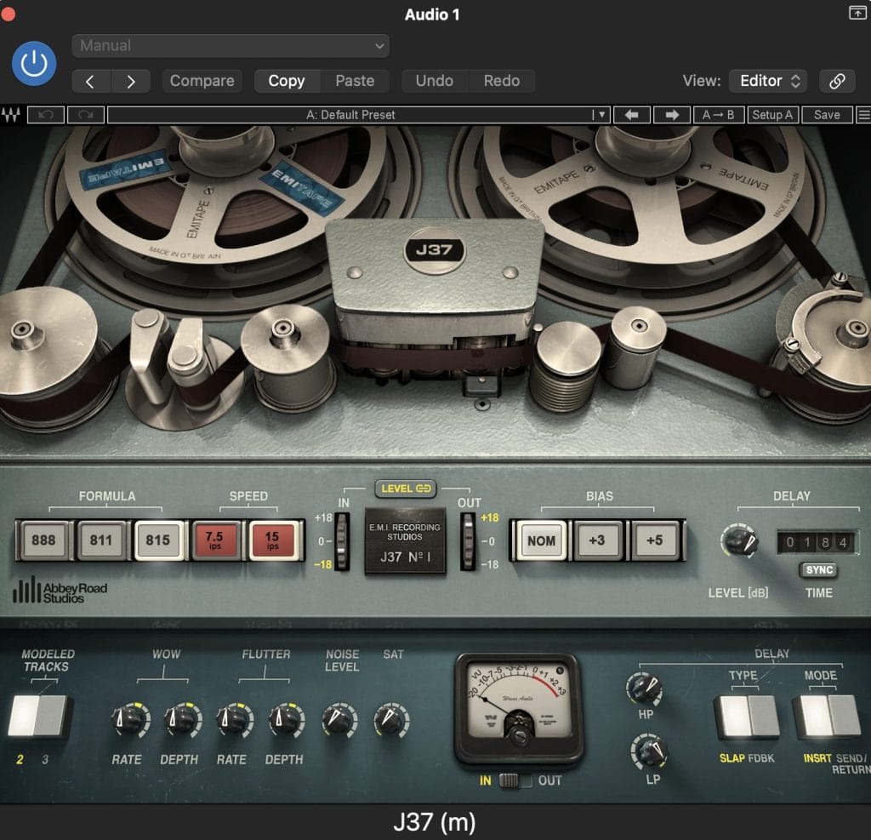Go to previous preset with left chevron

point(91,81)
